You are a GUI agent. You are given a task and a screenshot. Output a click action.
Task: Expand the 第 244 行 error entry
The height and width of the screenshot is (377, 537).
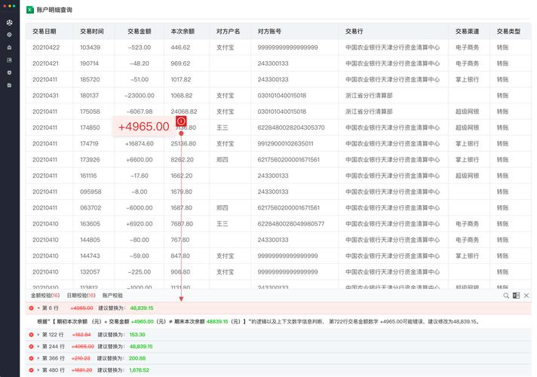click(38, 347)
